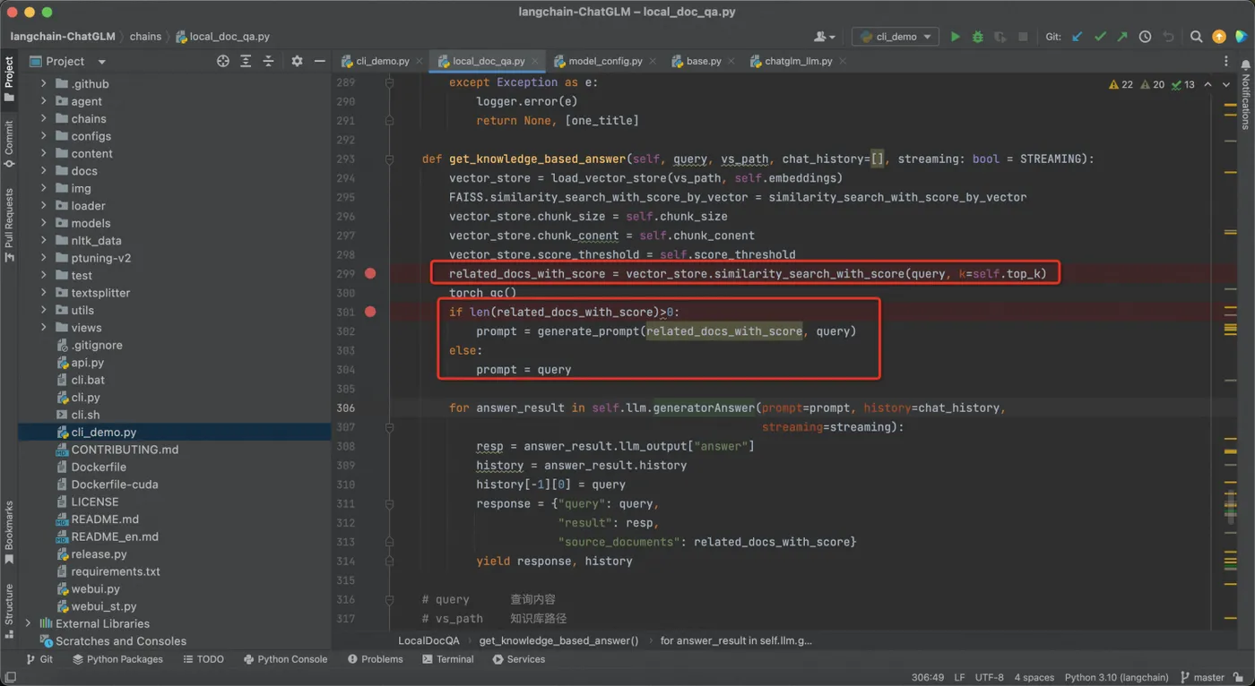This screenshot has width=1255, height=686.
Task: Expand the configs folder
Action: (44, 136)
